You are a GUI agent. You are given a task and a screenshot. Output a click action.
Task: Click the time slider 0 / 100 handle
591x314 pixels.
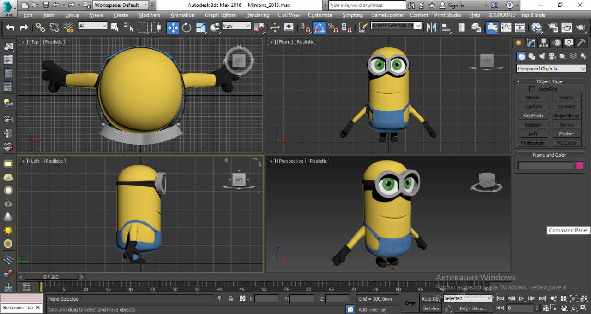(x=51, y=277)
